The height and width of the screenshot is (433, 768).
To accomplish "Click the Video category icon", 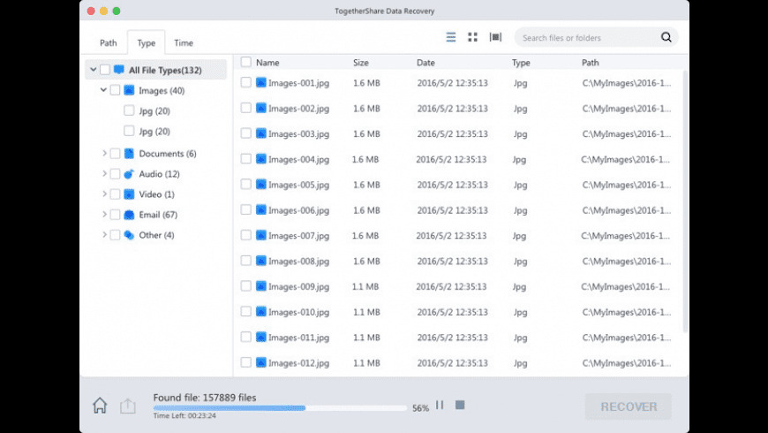I will click(129, 194).
